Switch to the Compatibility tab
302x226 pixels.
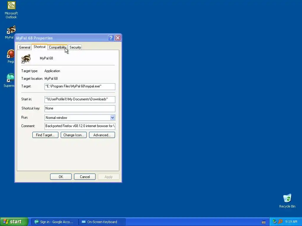[x=58, y=47]
